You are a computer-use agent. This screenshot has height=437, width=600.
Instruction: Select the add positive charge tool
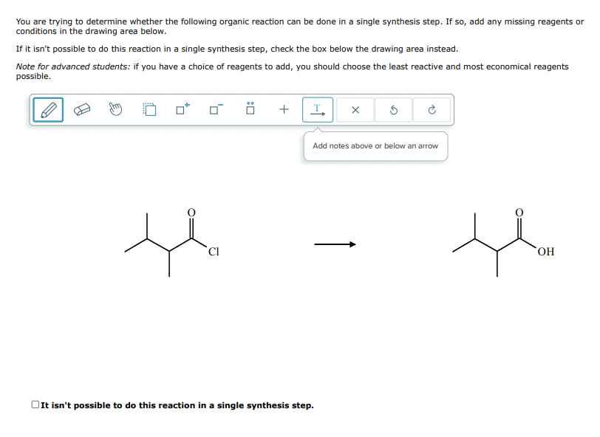coord(181,109)
